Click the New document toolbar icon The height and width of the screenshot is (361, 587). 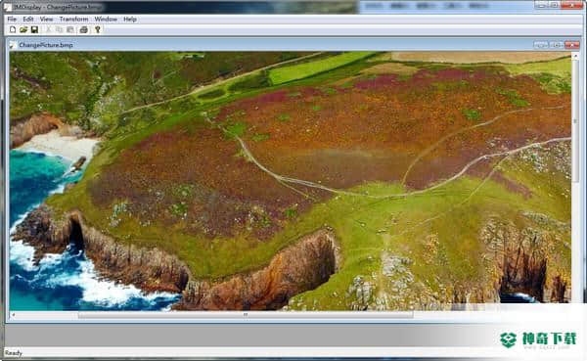click(x=13, y=29)
